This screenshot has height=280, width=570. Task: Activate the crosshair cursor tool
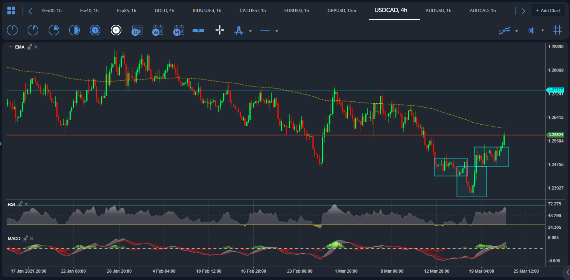click(220, 30)
